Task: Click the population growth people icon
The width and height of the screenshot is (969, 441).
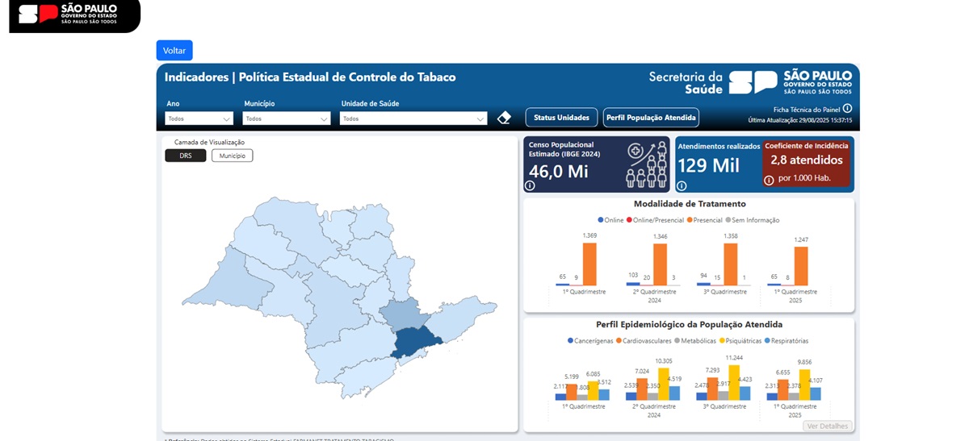Action: 647,164
